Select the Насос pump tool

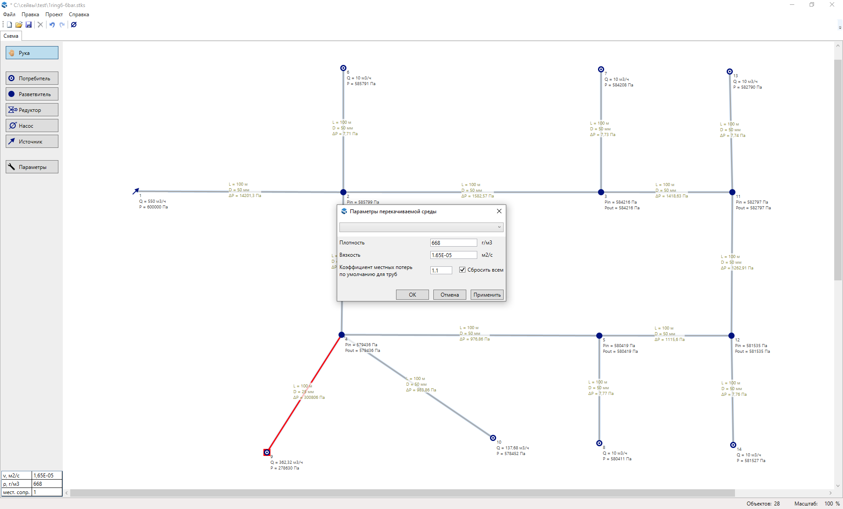(x=32, y=126)
